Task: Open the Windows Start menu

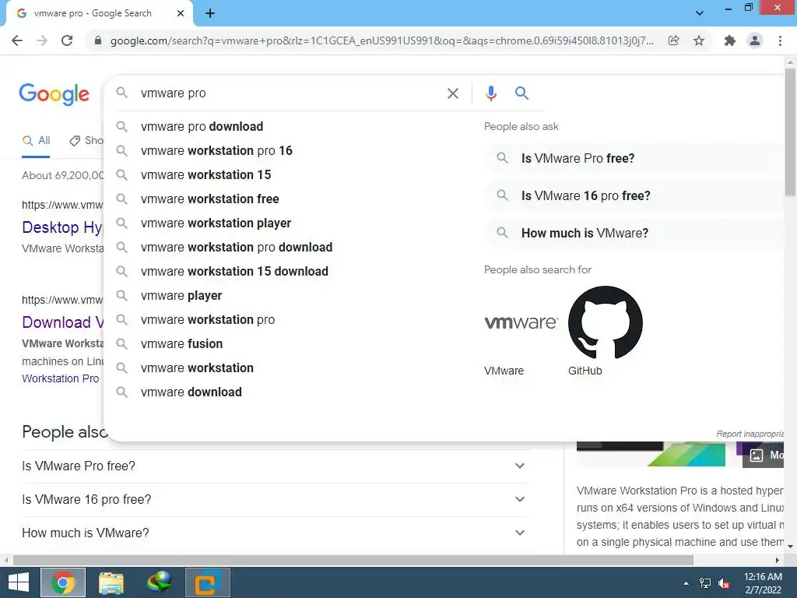Action: coord(19,582)
